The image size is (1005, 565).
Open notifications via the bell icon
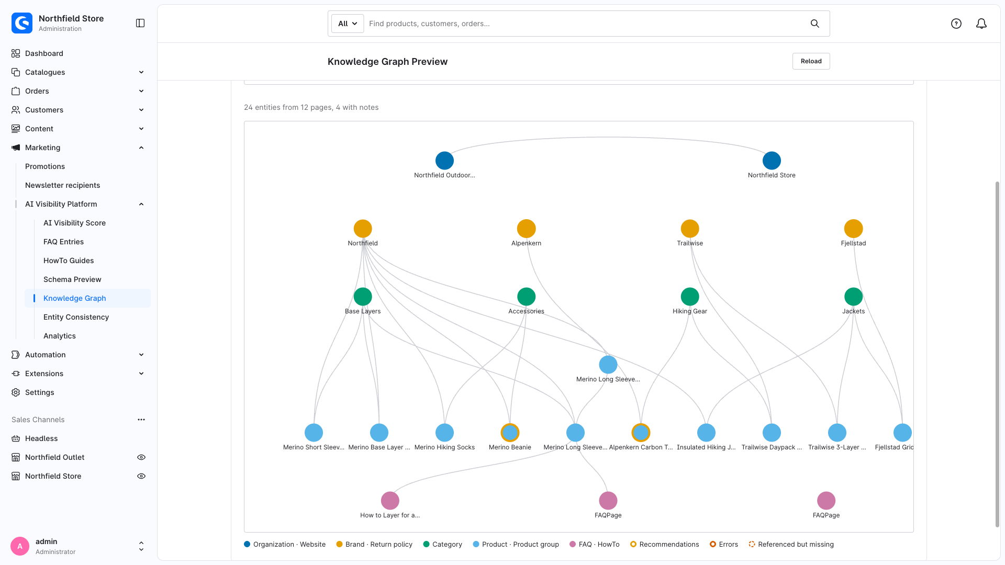981,24
